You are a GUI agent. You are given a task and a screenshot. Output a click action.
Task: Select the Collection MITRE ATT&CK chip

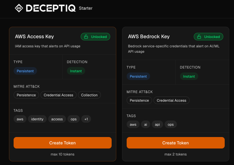[89, 95]
